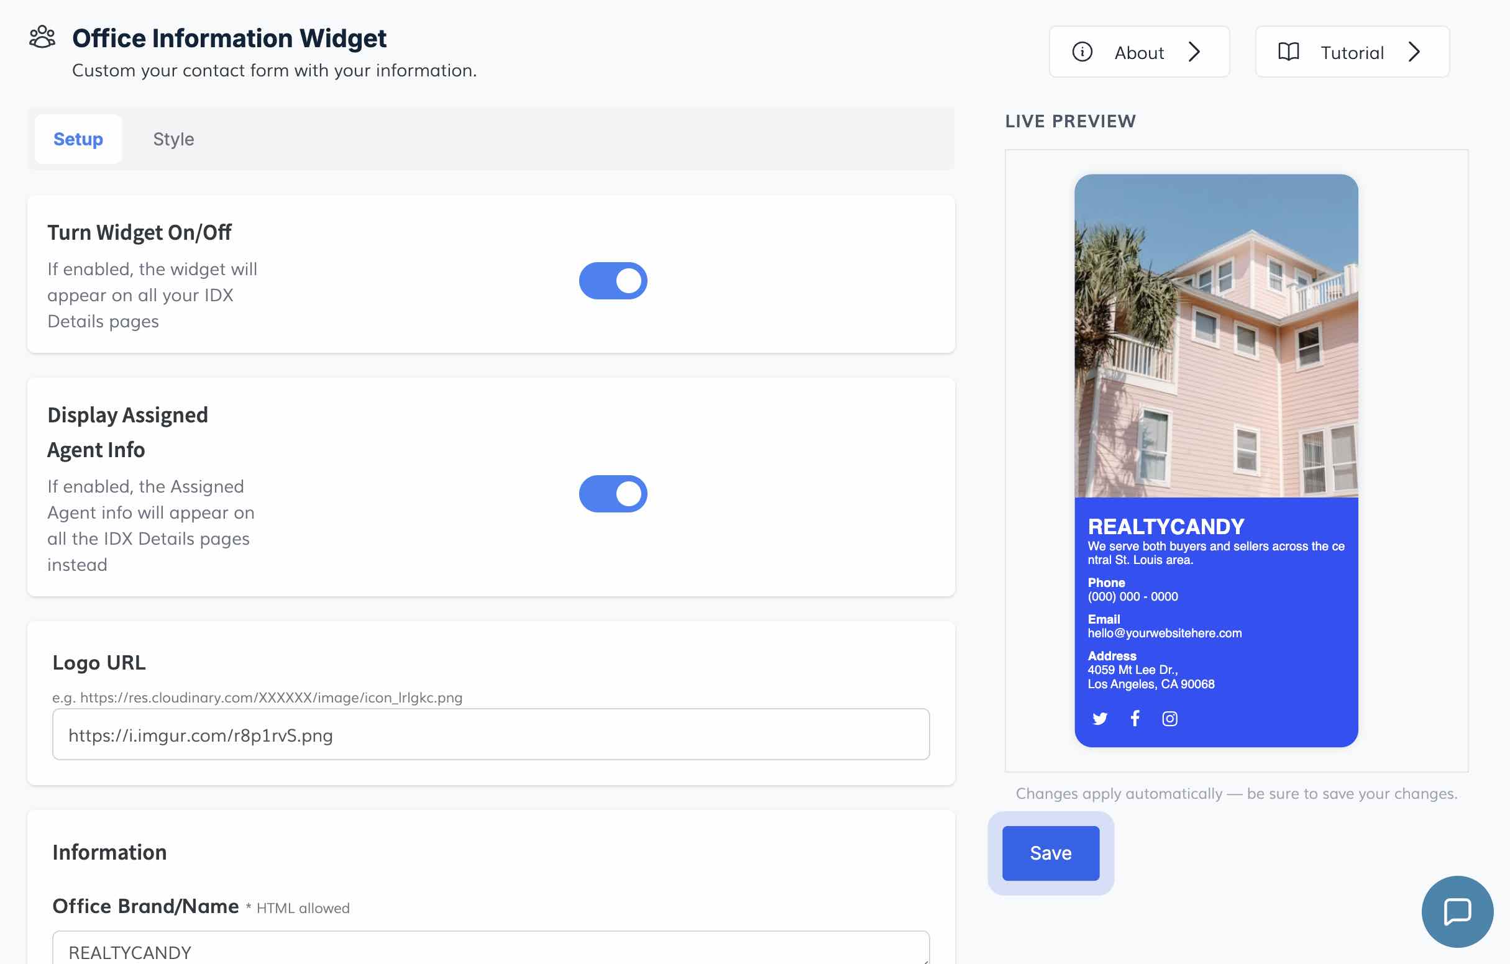Expand the About chevron arrow
Viewport: 1510px width, 964px height.
coord(1194,52)
